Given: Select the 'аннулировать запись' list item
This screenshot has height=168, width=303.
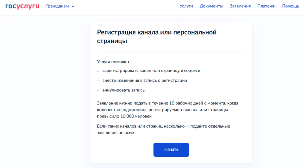Looking at the screenshot, I should (123, 90).
